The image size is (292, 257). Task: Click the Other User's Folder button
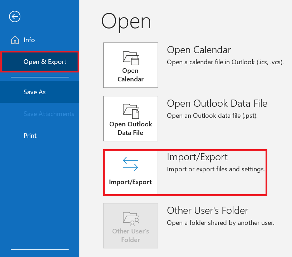point(130,226)
